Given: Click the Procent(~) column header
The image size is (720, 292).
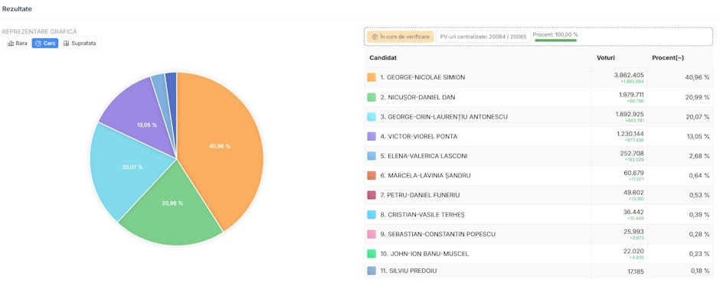Looking at the screenshot, I should point(669,58).
